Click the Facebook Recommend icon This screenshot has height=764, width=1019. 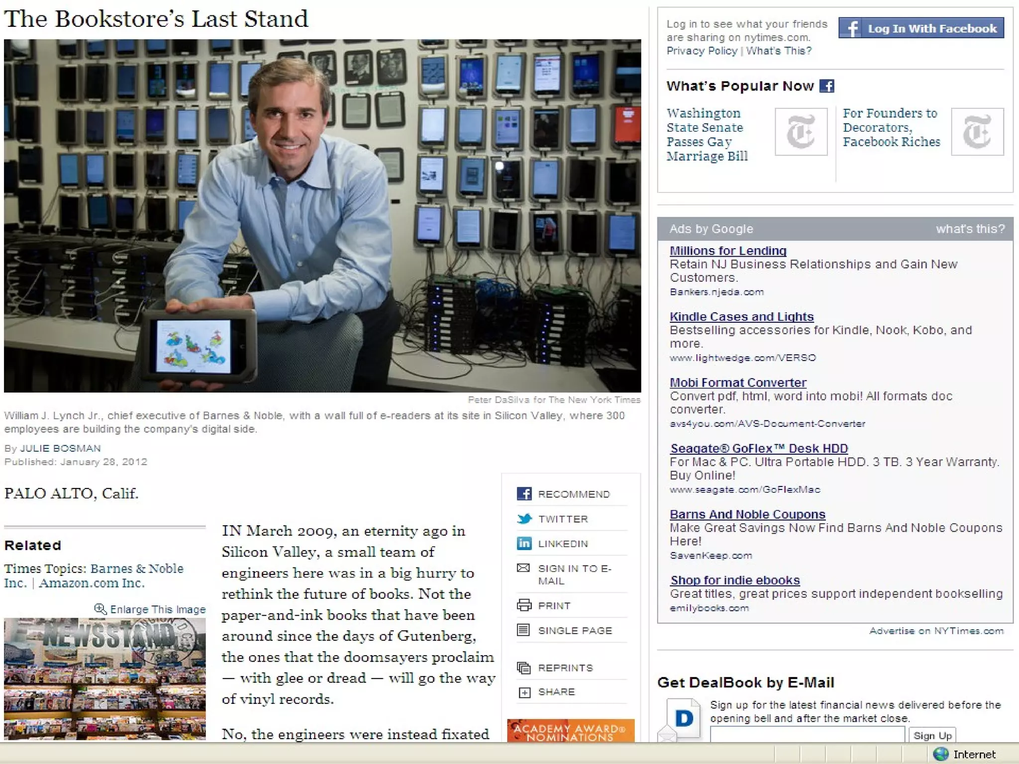524,493
